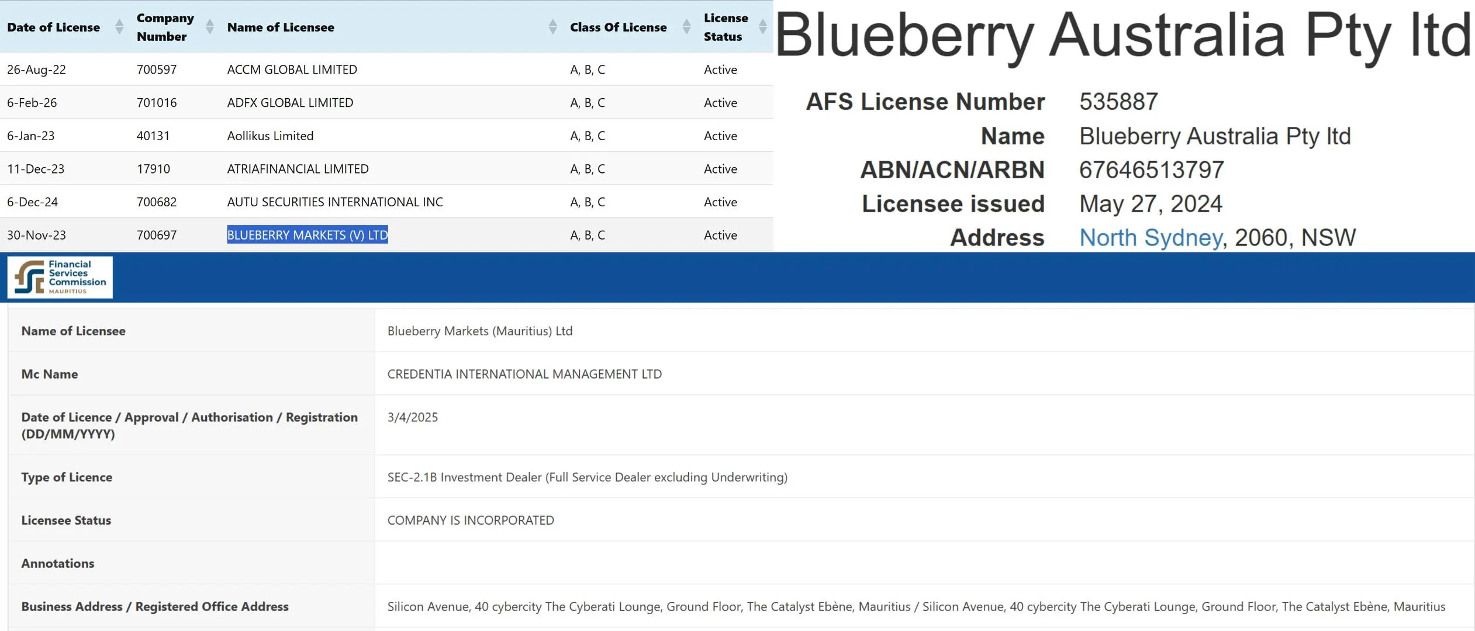
Task: Click date 30-Nov-23 cell
Action: 36,235
